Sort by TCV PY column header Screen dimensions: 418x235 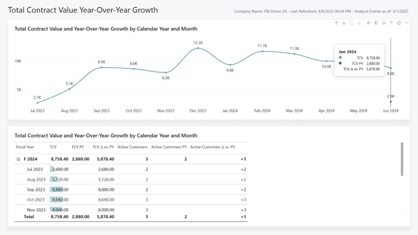78,147
